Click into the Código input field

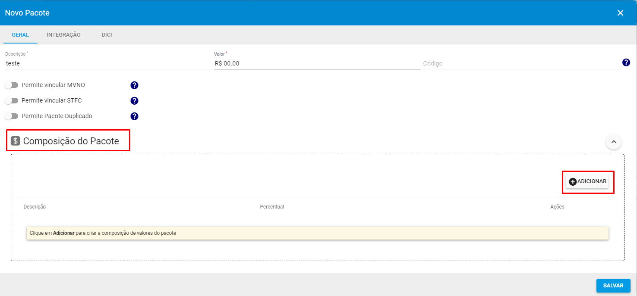(x=520, y=63)
